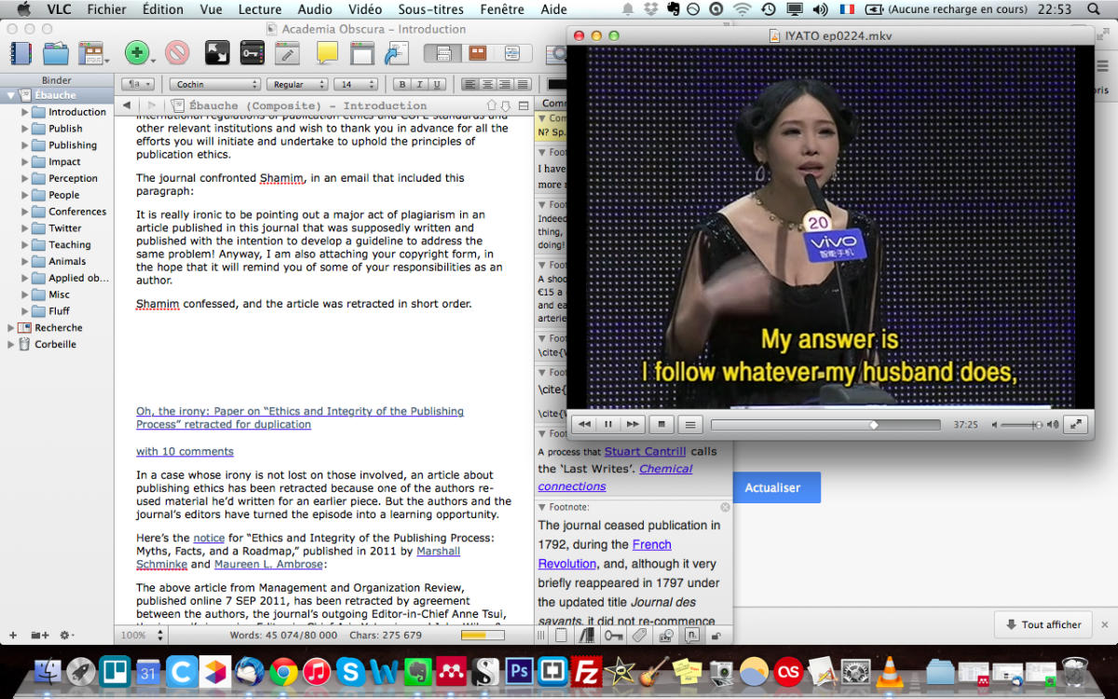1118x699 pixels.
Task: Open the Lecture menu
Action: 260,9
